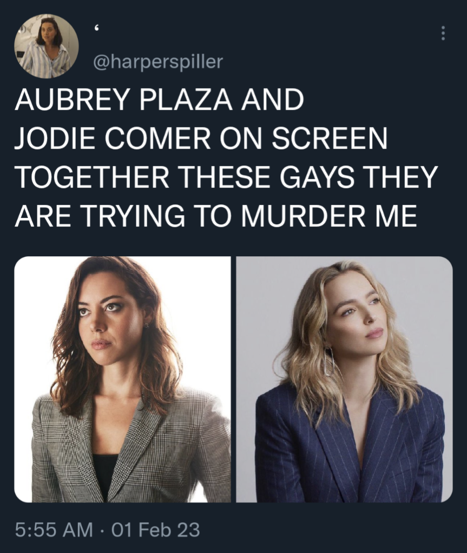Open the tweet author's profile picture
Image resolution: width=467 pixels, height=553 pixels.
click(x=46, y=46)
